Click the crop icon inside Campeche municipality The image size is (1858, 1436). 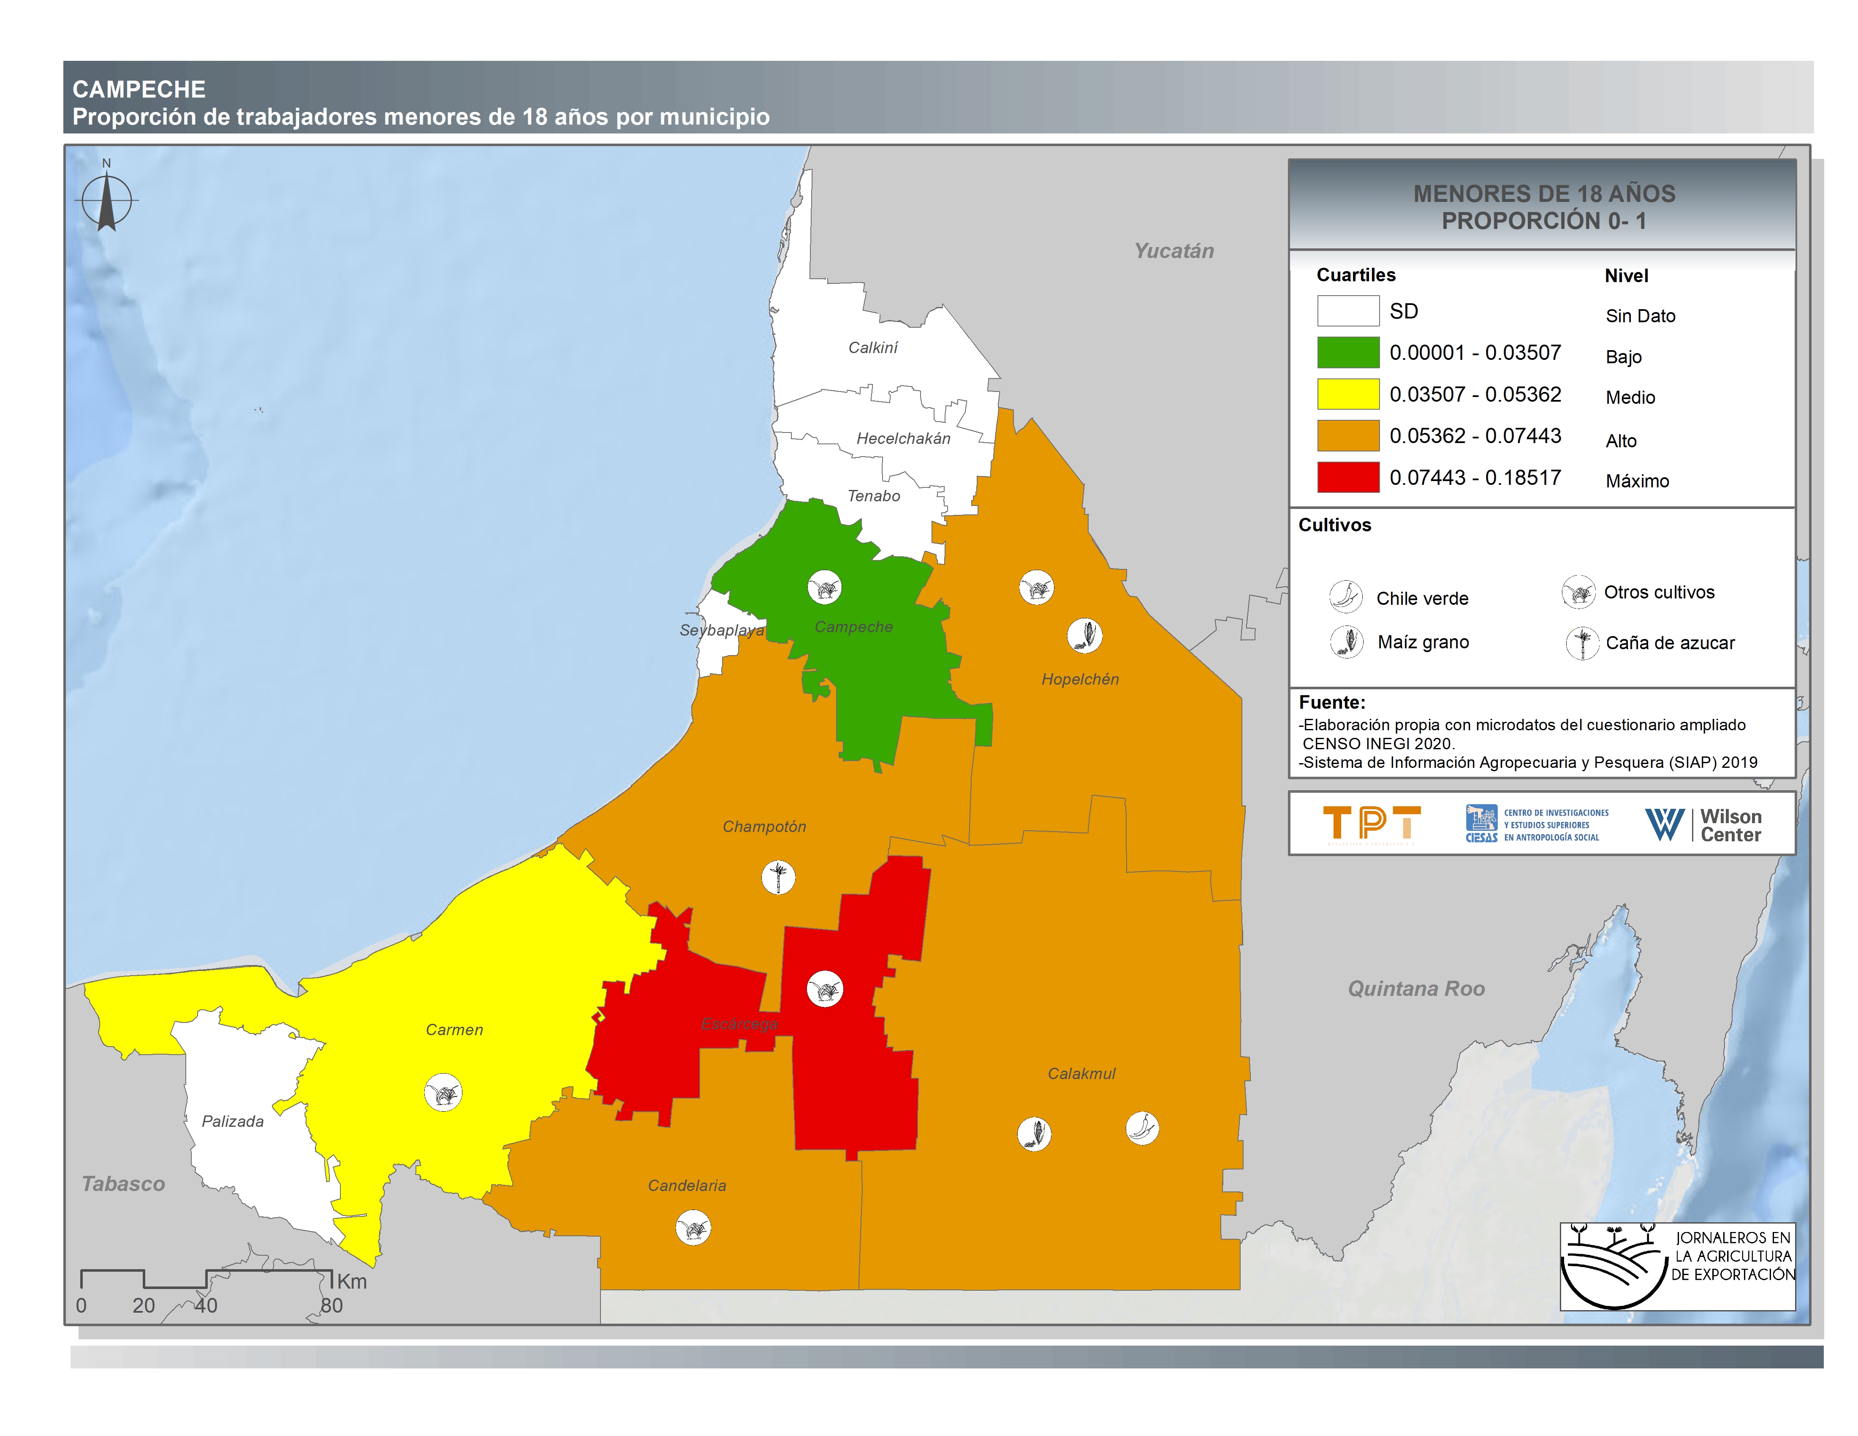[824, 587]
